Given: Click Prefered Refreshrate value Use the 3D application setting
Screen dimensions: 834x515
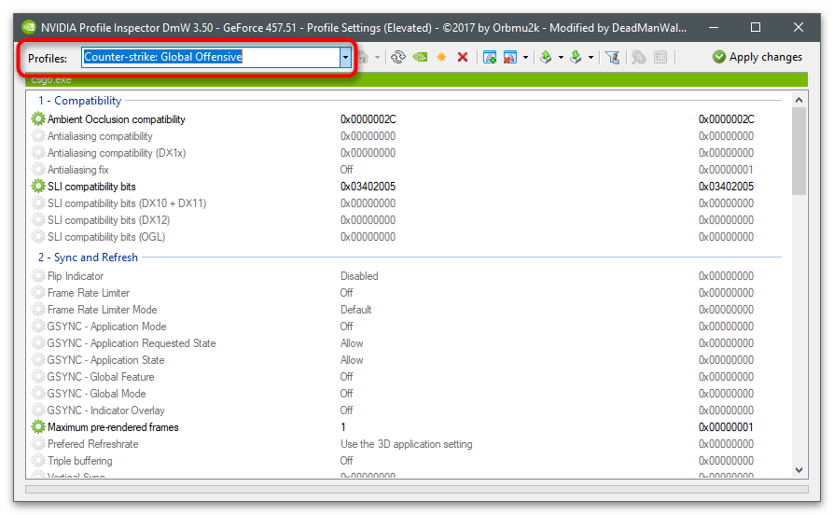Looking at the screenshot, I should pyautogui.click(x=407, y=444).
